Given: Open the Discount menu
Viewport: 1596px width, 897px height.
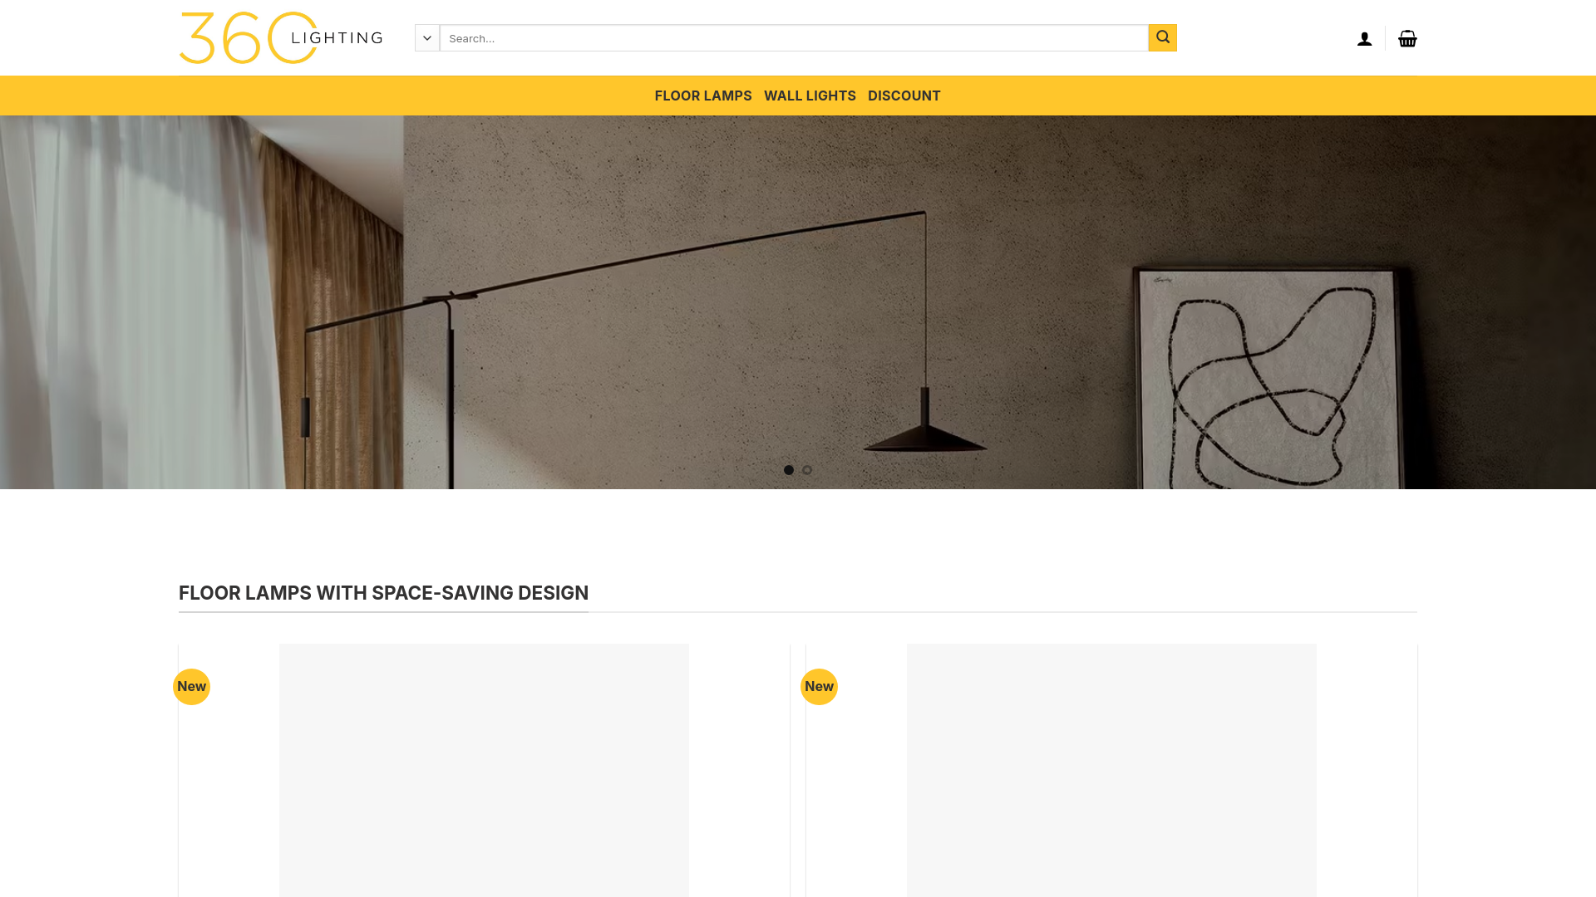Looking at the screenshot, I should click(x=904, y=96).
